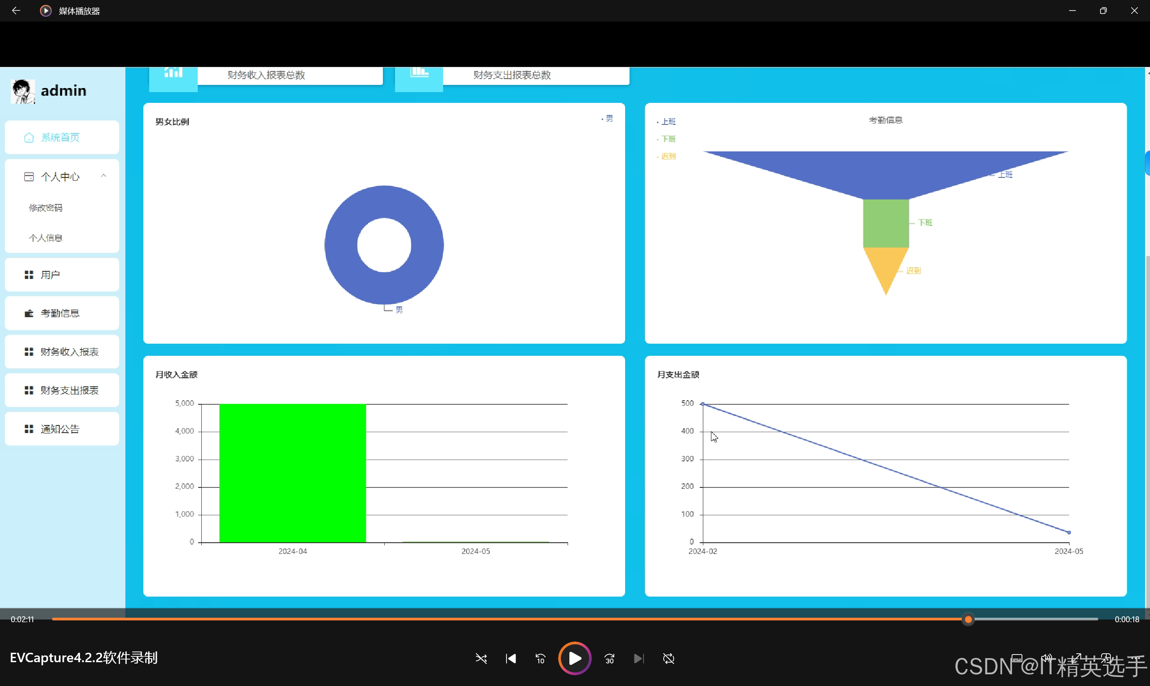Toggle shuffle mode
This screenshot has height=686, width=1150.
(481, 658)
